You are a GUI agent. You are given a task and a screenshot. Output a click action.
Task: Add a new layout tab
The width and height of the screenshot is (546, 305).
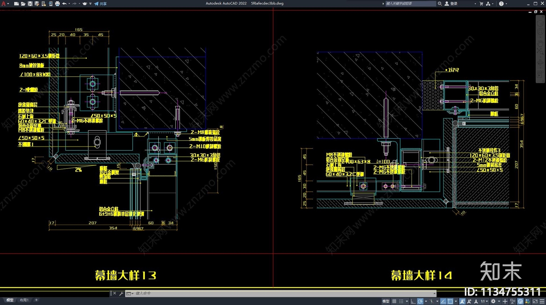click(37, 300)
